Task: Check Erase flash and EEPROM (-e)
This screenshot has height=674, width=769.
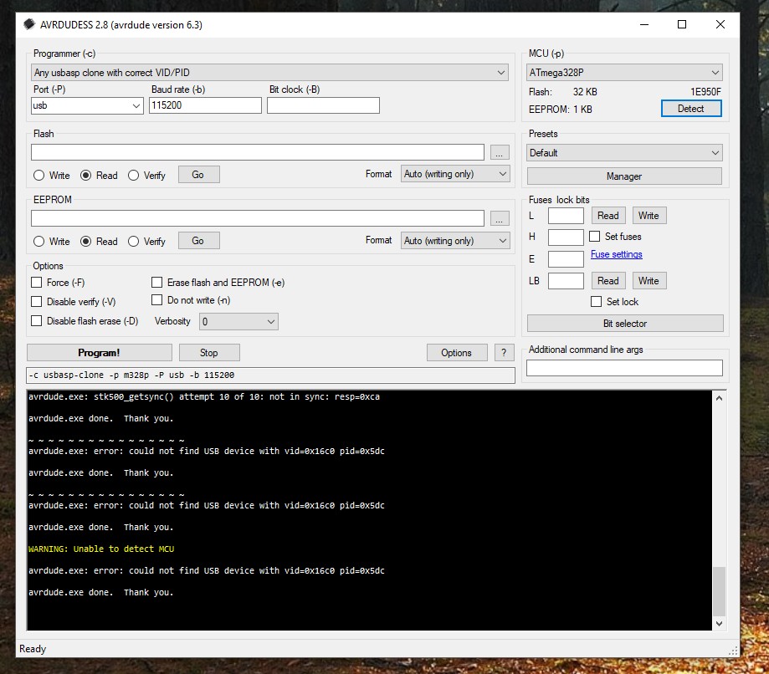Action: [x=157, y=283]
